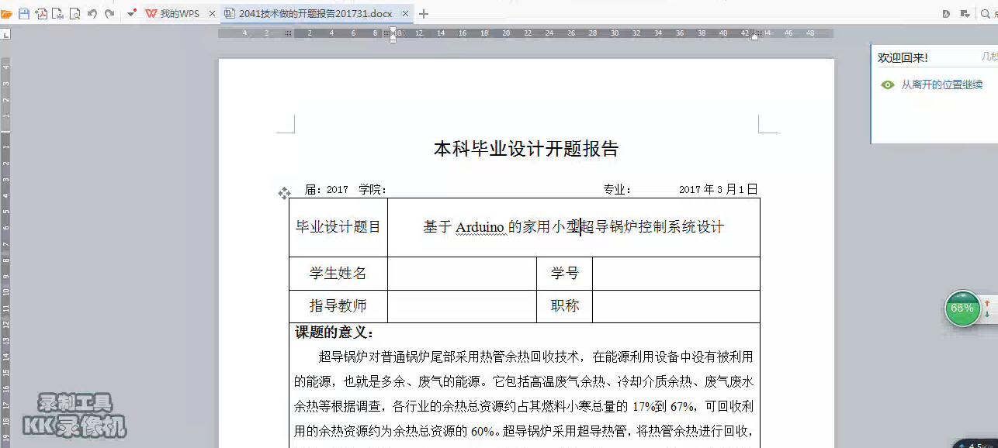Viewport: 998px width, 448px height.
Task: Close the 我的WPS tab
Action: point(213,14)
